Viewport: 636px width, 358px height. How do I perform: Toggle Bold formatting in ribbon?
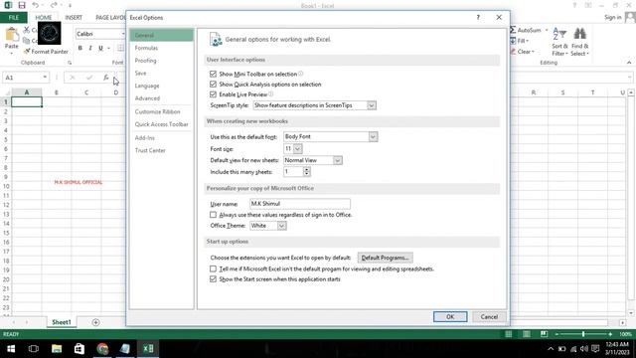[x=79, y=48]
